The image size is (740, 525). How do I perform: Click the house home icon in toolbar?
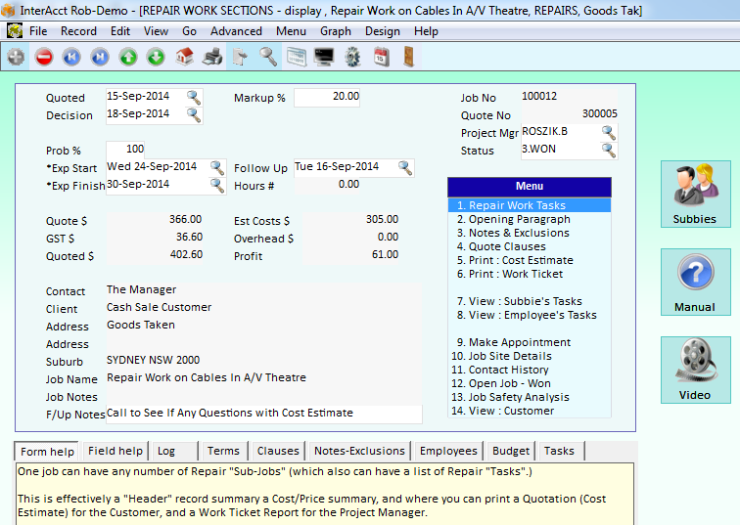click(x=184, y=57)
